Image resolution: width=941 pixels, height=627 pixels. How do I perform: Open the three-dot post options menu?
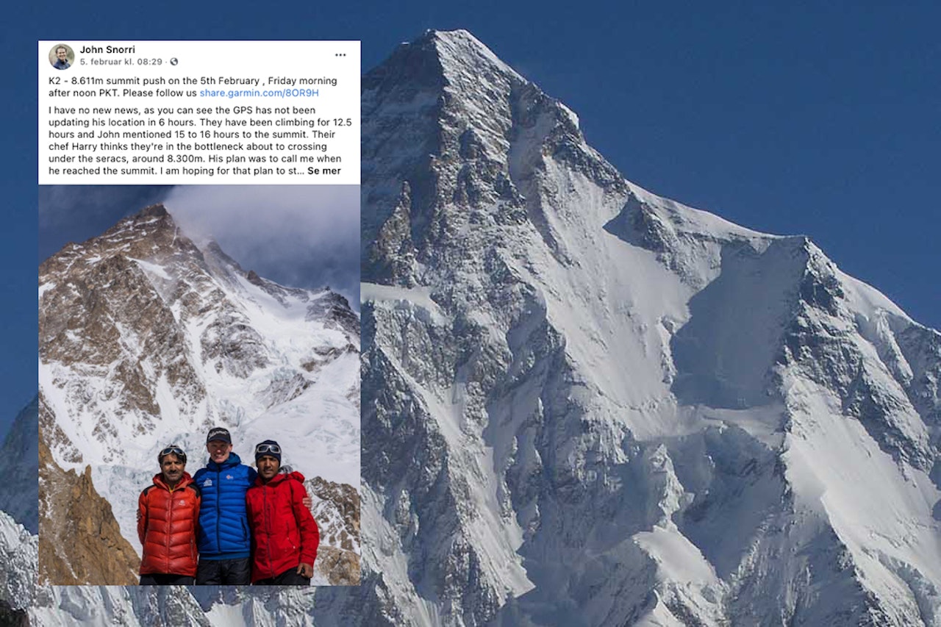point(340,55)
